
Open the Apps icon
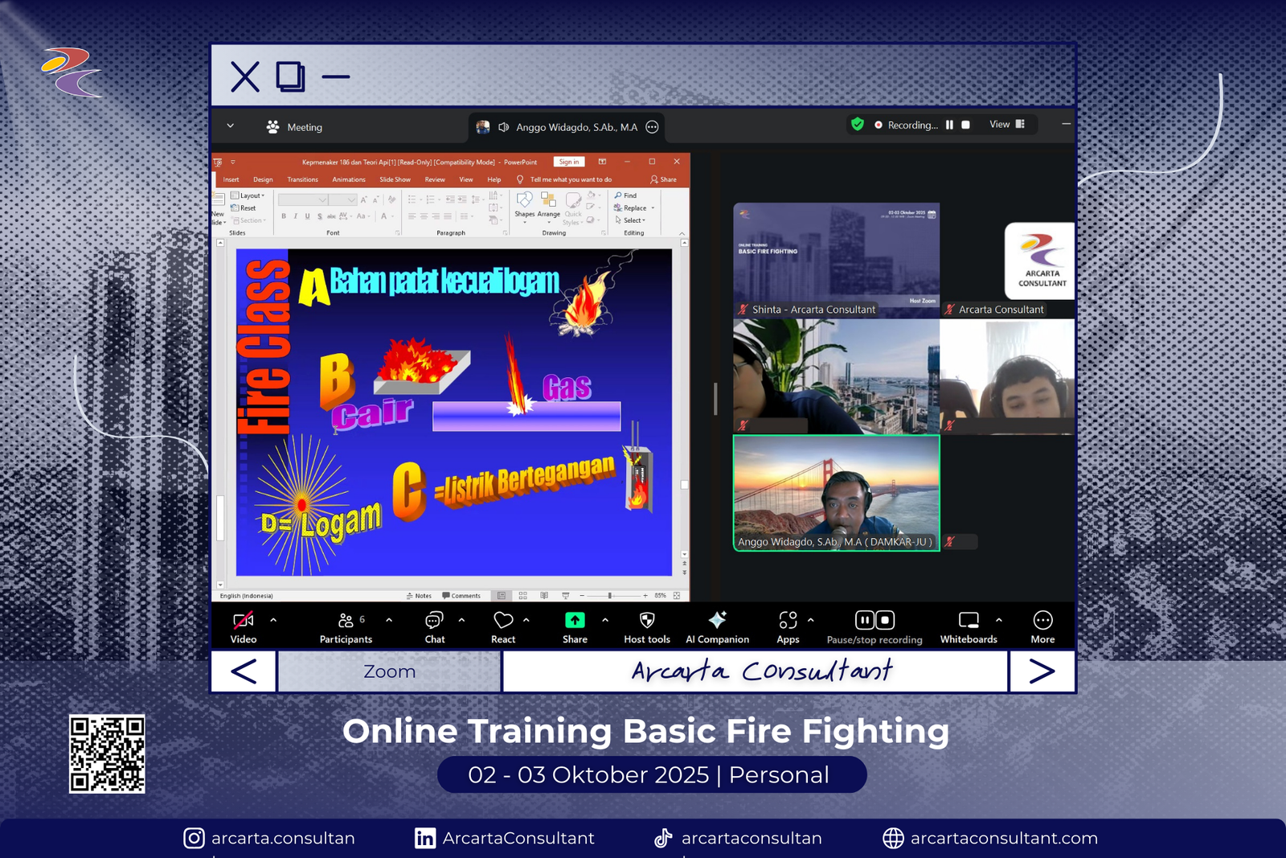click(x=788, y=620)
